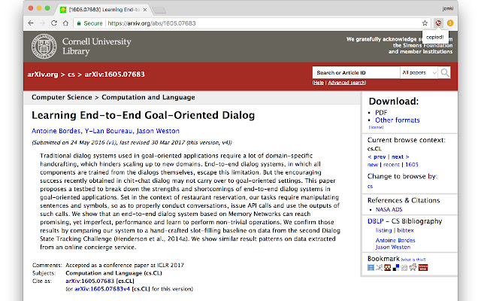Click the Computer Science > Computation and Language heading
Screen dimensions: 481x301
[x=113, y=97]
